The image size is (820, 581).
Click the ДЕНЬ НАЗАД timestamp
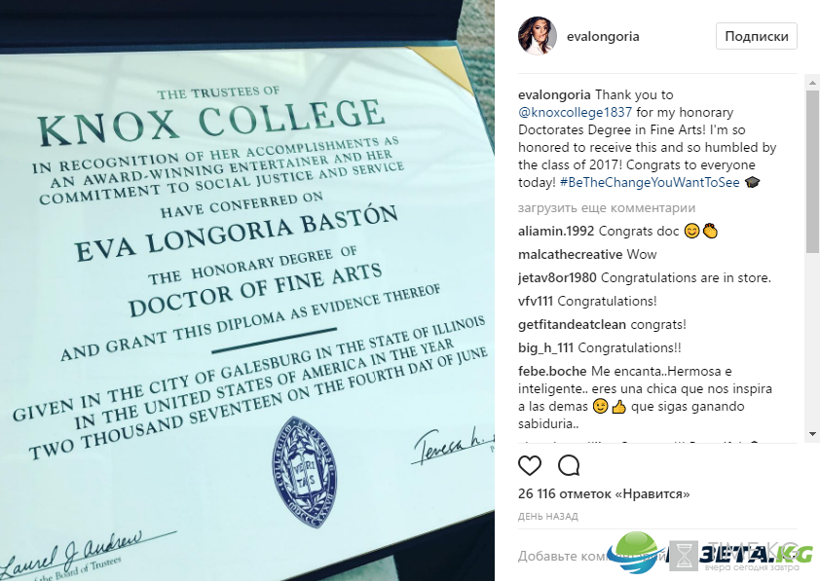(548, 516)
